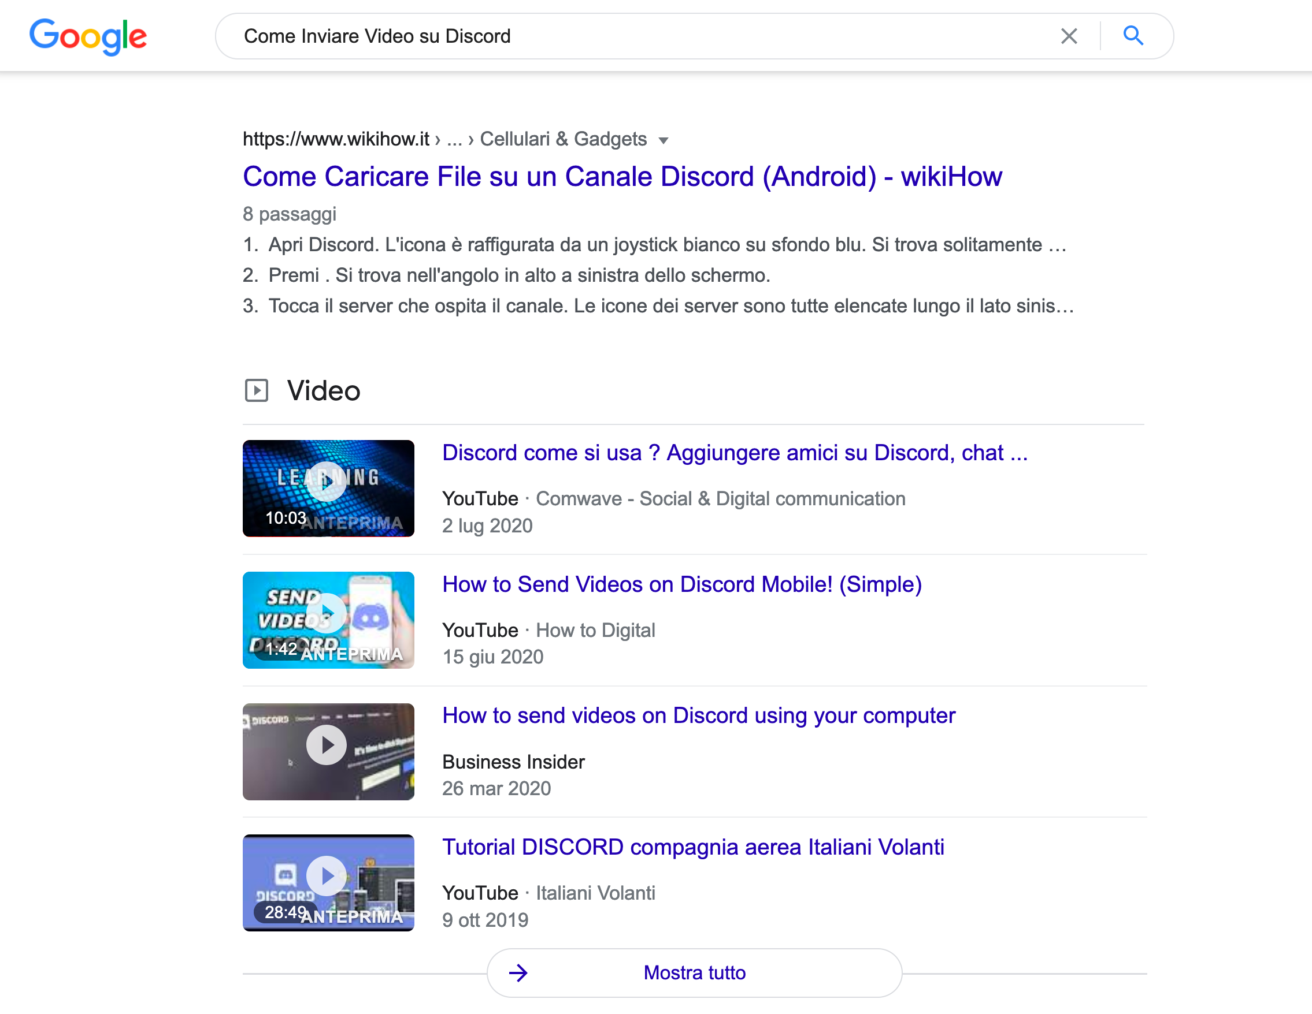Play the Business Insider video thumbnail

pyautogui.click(x=328, y=751)
